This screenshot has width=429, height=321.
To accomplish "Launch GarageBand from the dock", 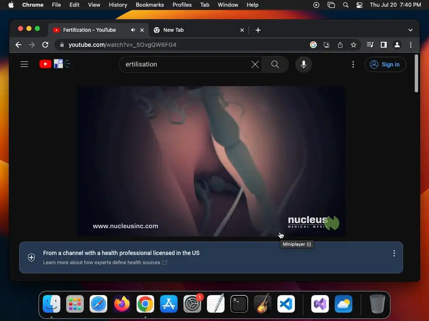I will [263, 304].
